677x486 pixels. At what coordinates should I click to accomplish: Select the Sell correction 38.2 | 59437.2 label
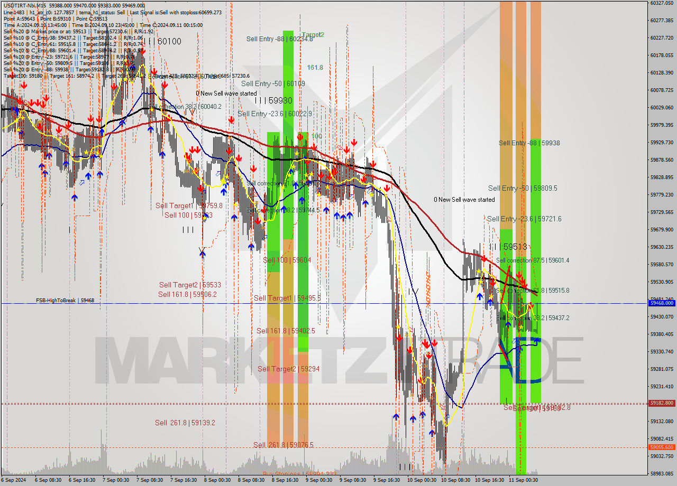(x=533, y=318)
